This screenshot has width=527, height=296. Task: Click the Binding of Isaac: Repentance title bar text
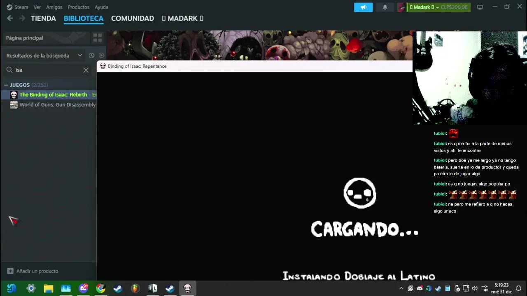tap(137, 66)
